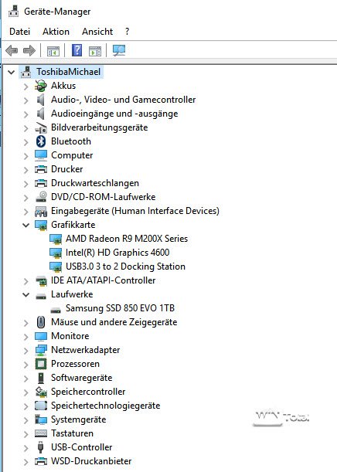Open the Ansicht menu
Viewport: 337px width, 472px height.
point(97,32)
